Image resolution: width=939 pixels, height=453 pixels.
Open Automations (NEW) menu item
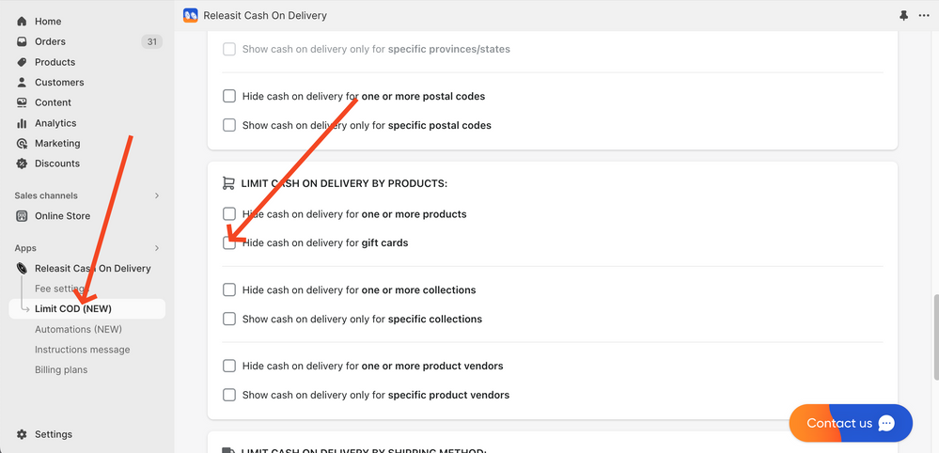point(78,329)
